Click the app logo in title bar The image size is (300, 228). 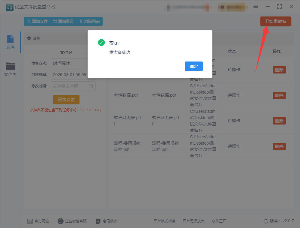[10, 7]
